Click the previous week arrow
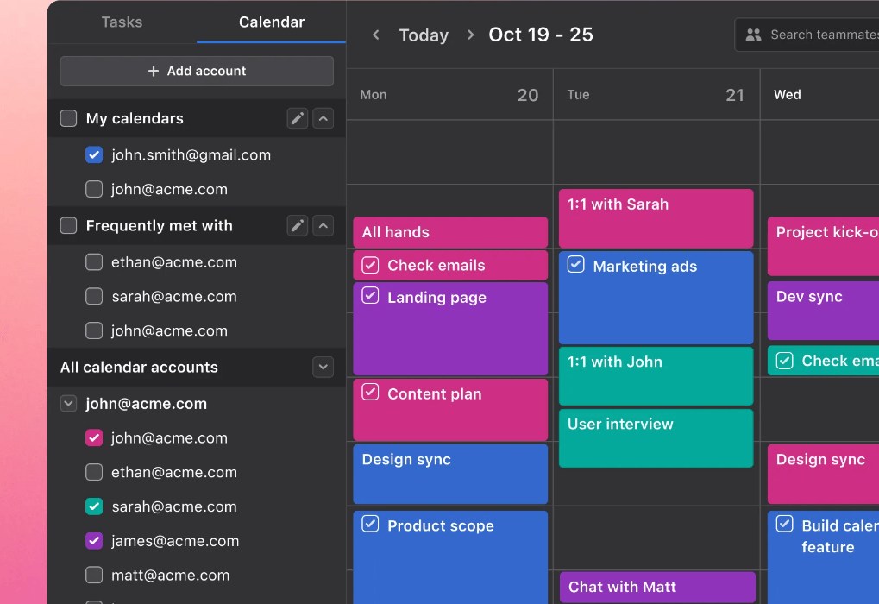Screen dimensions: 879x604 click(376, 35)
